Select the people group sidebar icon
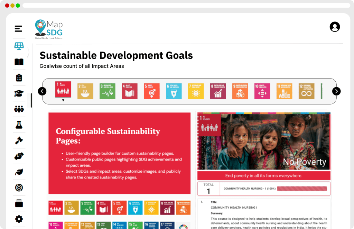Image resolution: width=354 pixels, height=229 pixels. point(19,109)
